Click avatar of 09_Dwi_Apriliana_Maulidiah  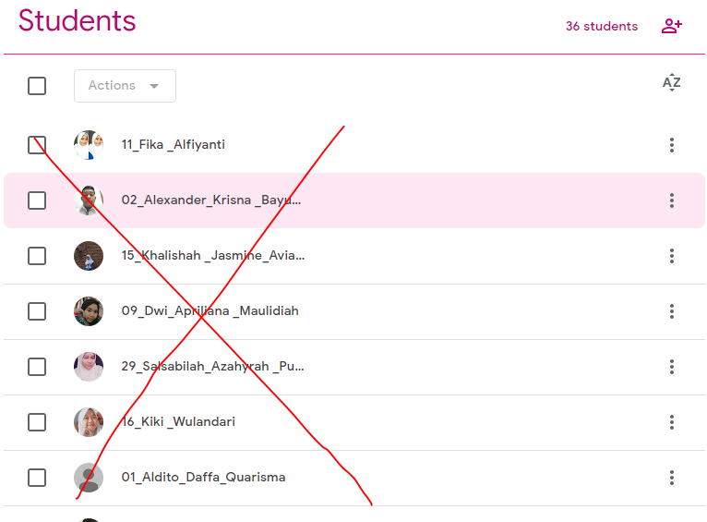click(x=89, y=311)
